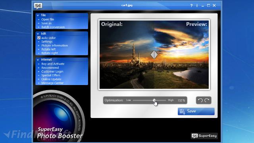Screen dimensions: 254x143
Task: Redo with the right curved arrow button
Action: tap(207, 100)
